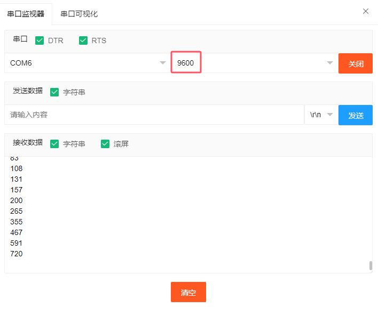Viewport: 378px width, 316px height.
Task: Click the 关闭 button to close port
Action: [356, 63]
